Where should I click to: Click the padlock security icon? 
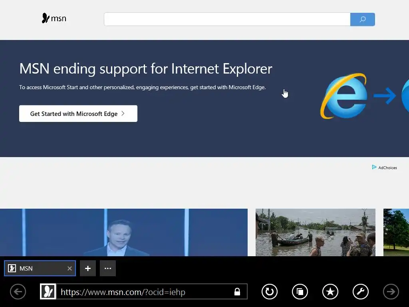point(237,291)
